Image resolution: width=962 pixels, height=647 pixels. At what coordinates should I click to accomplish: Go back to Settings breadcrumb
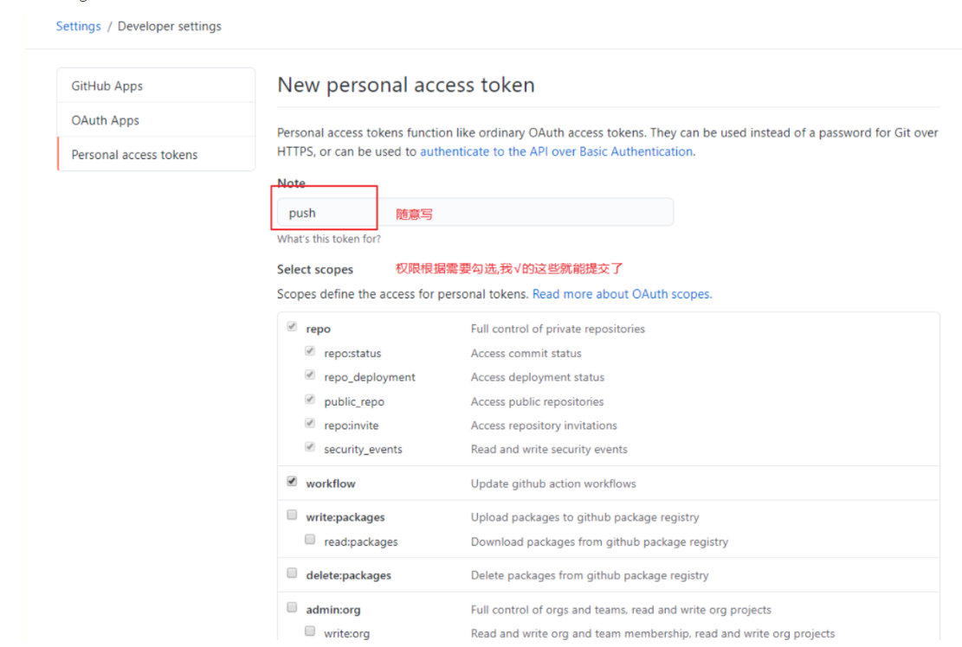(x=78, y=26)
